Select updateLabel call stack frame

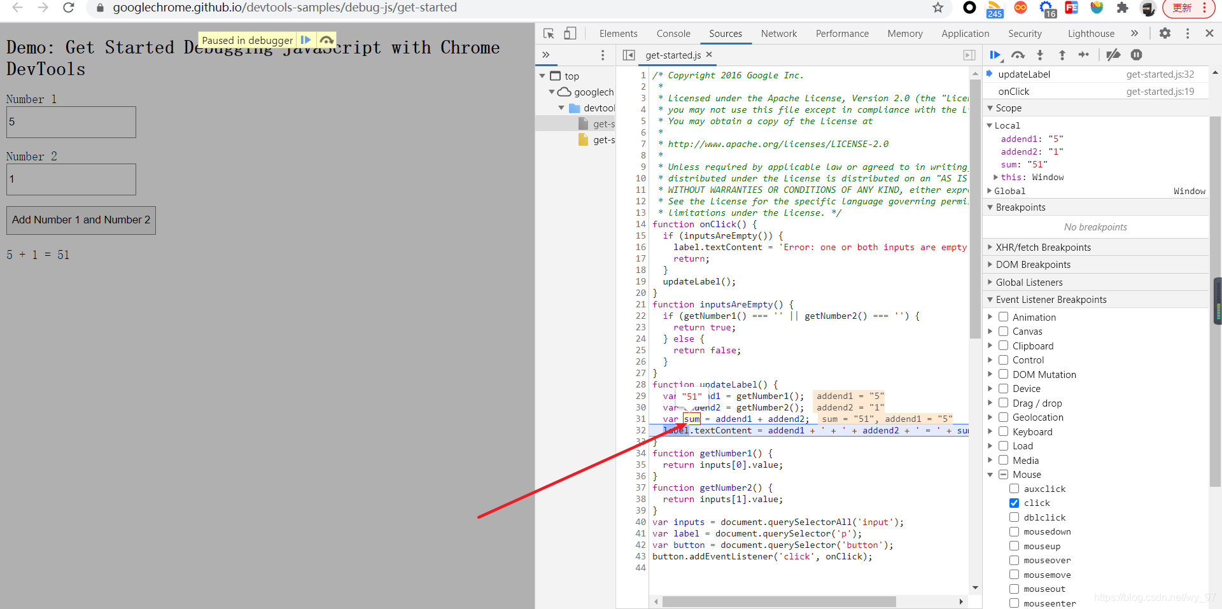click(x=1095, y=74)
